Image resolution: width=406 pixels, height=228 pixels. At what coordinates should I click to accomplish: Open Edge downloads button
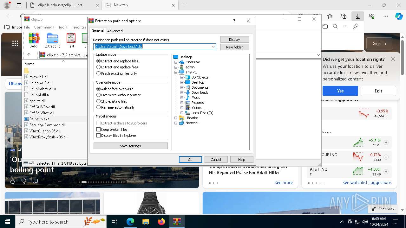tap(358, 16)
